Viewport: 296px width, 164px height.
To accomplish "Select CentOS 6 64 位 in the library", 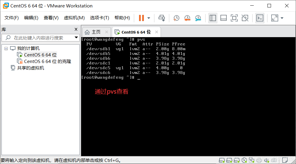I will click(x=40, y=55).
